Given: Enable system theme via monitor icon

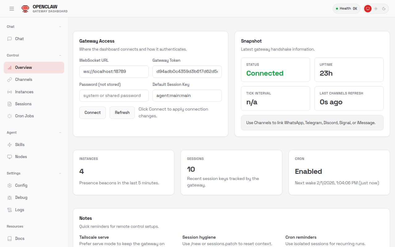Looking at the screenshot, I should point(368,8).
